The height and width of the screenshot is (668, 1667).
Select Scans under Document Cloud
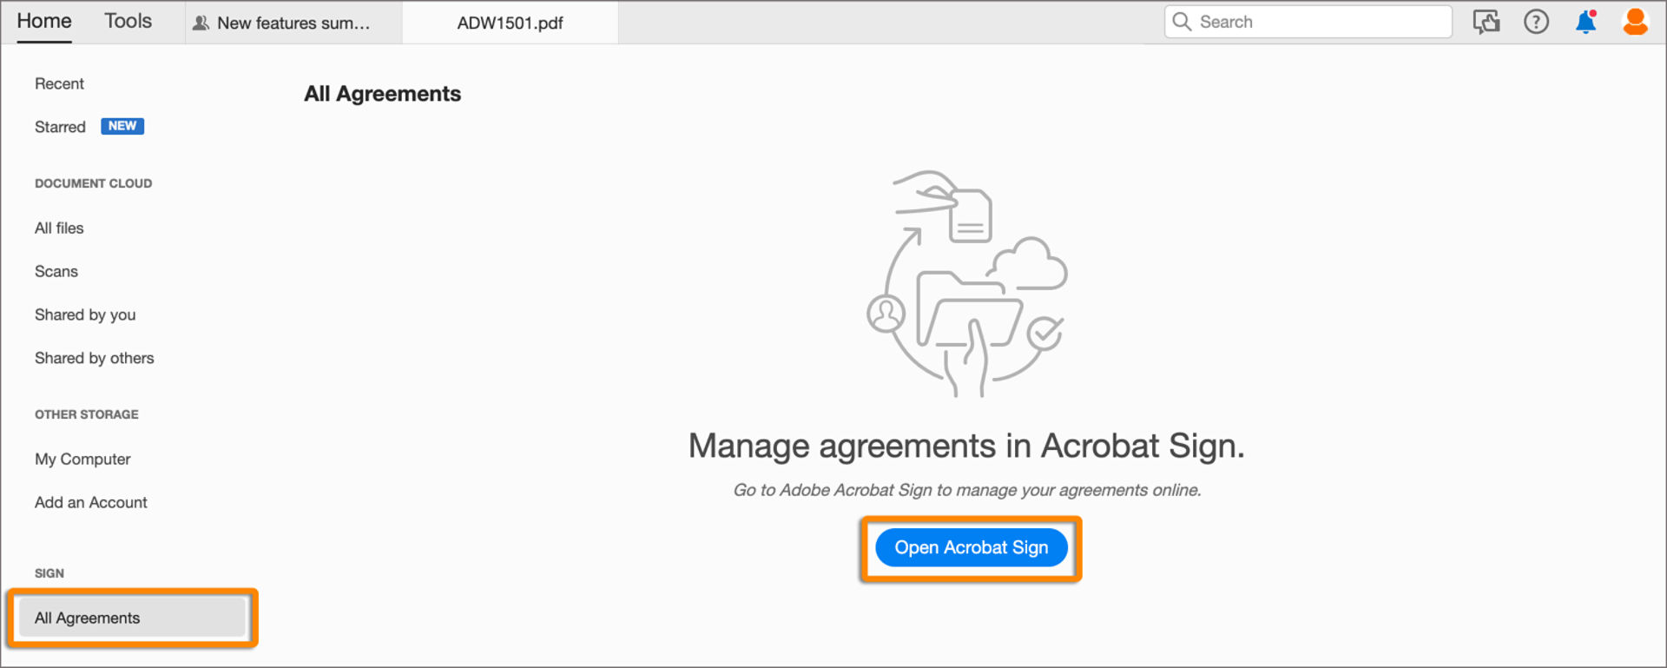56,271
